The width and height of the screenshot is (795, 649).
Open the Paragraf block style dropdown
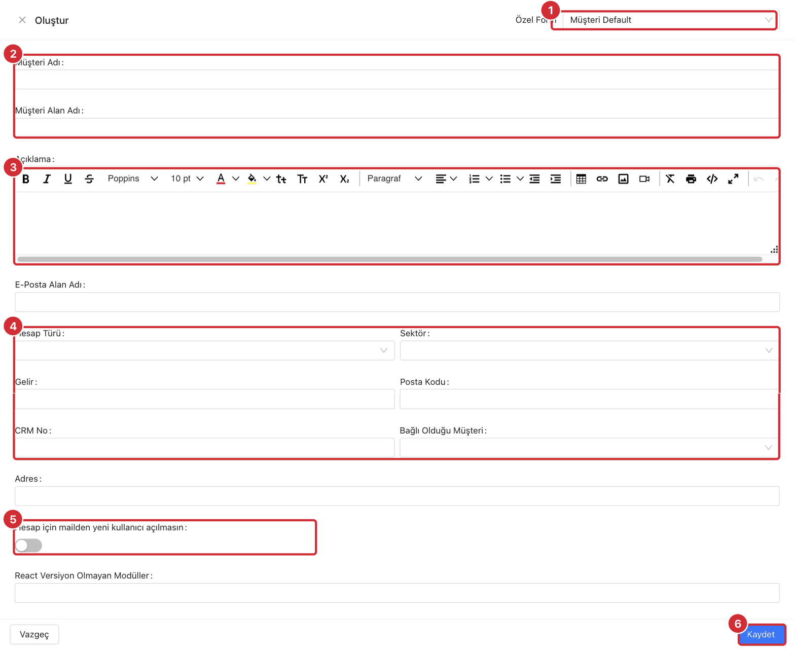coord(394,179)
